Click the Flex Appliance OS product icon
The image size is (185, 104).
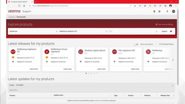coord(114,52)
